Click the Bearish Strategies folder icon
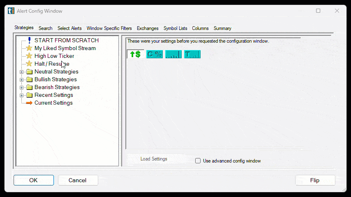The image size is (351, 197). click(x=29, y=87)
